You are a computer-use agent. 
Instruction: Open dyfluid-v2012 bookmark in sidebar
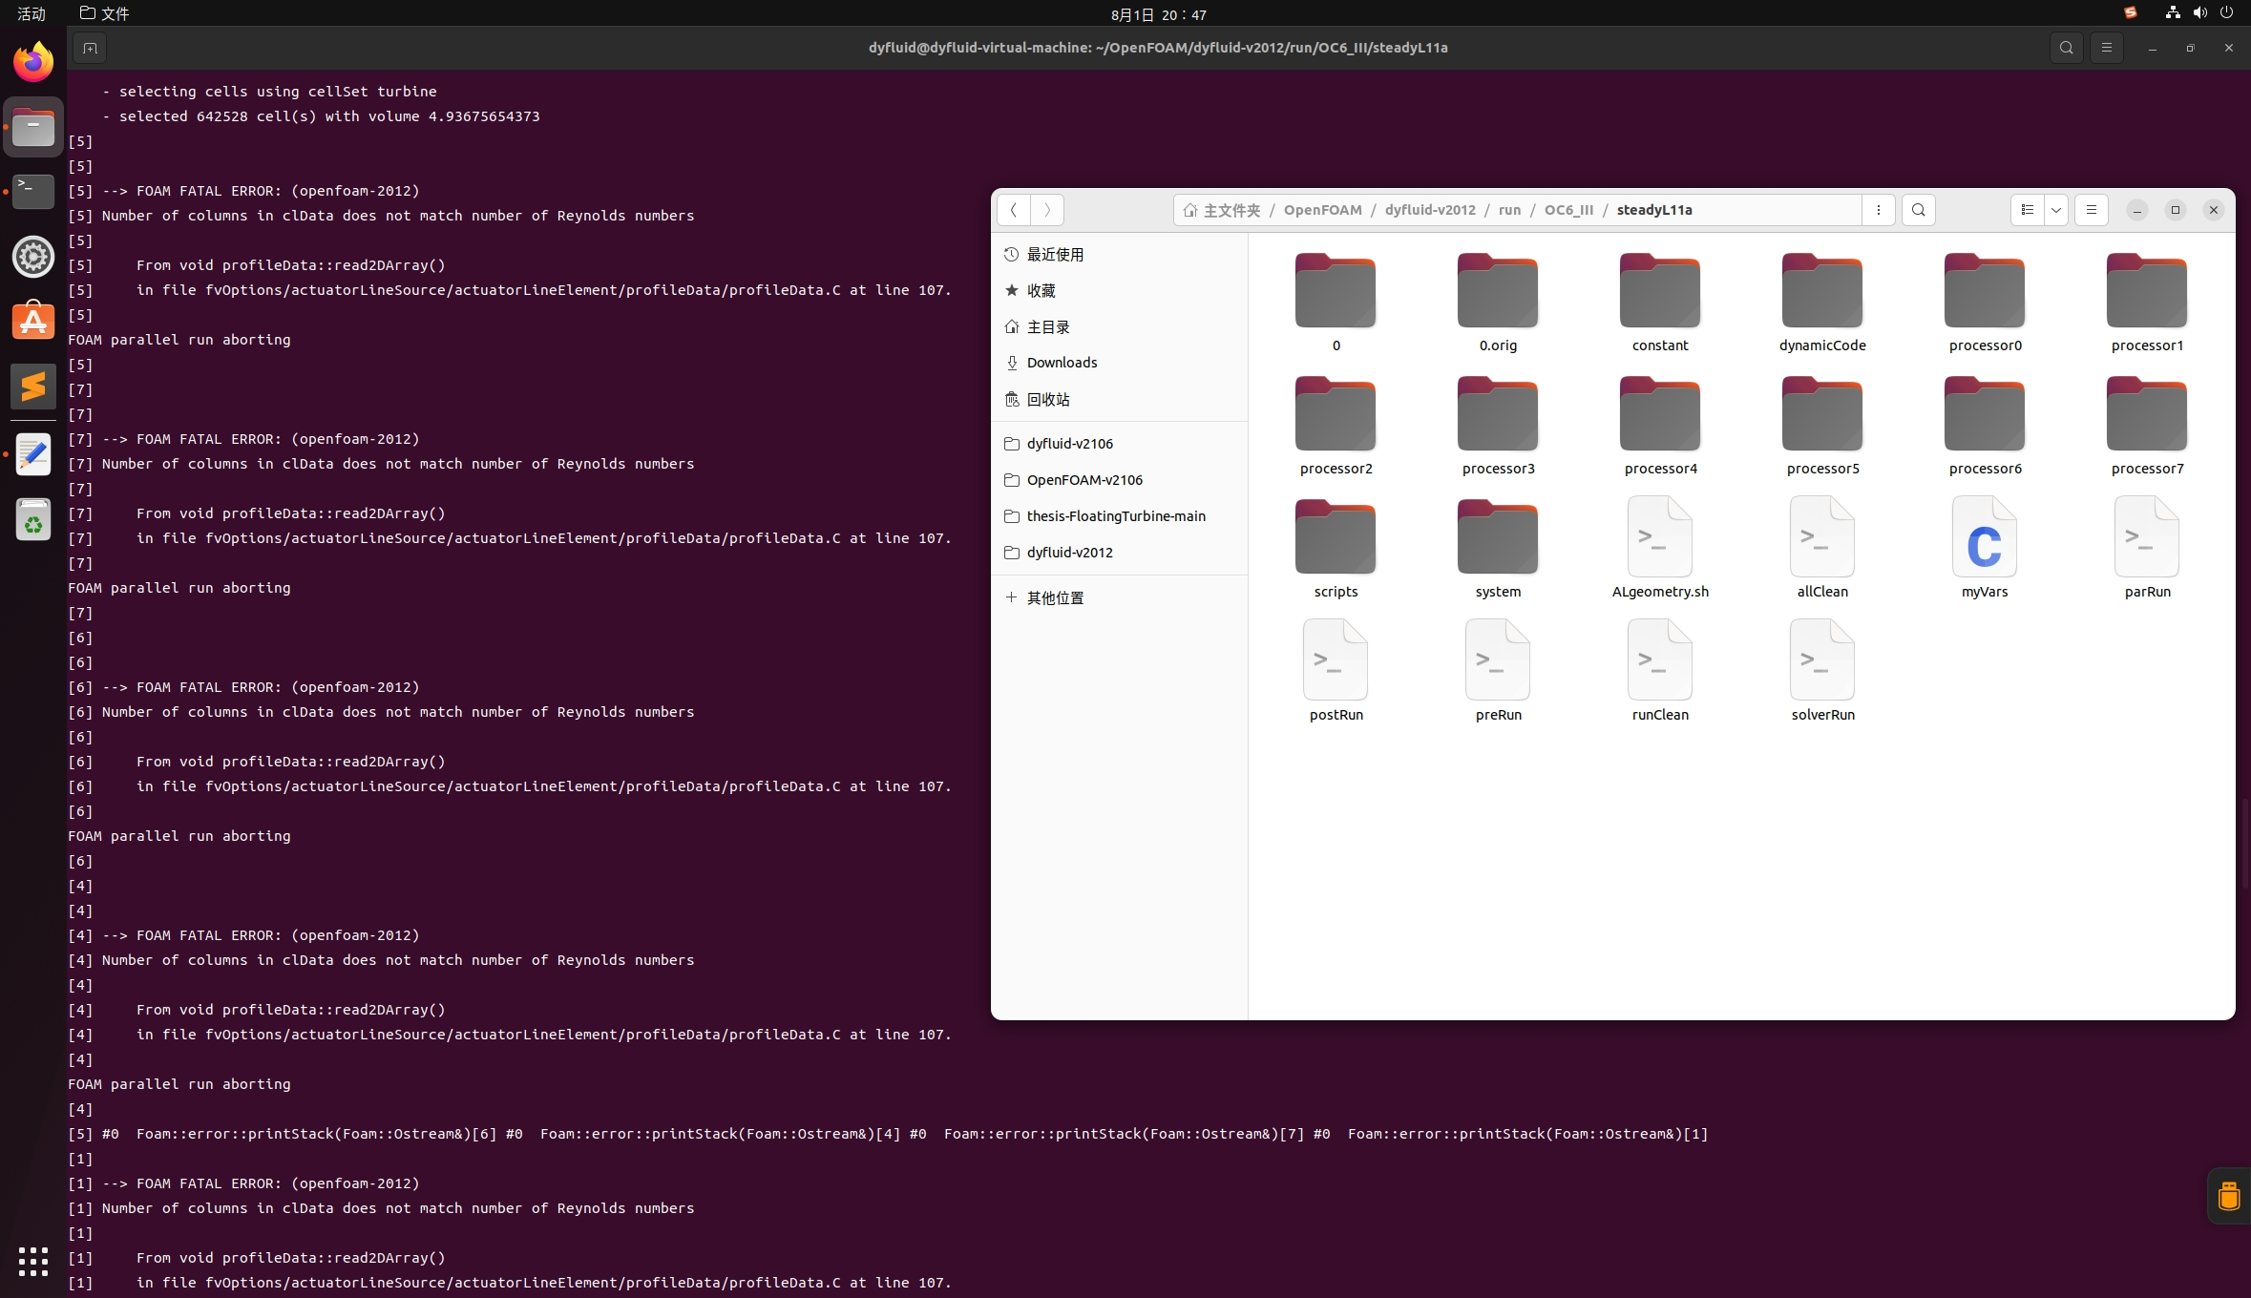1119,553
